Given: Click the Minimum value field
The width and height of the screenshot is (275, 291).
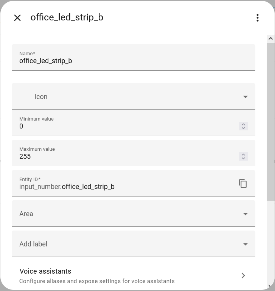Looking at the screenshot, I should click(125, 126).
